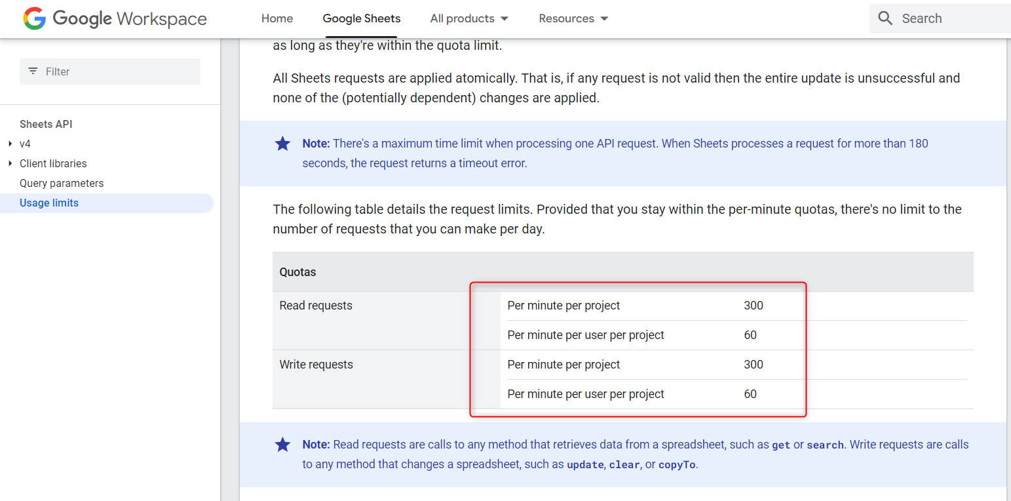The height and width of the screenshot is (501, 1011).
Task: Click the Sheets API sidebar heading
Action: [x=46, y=124]
